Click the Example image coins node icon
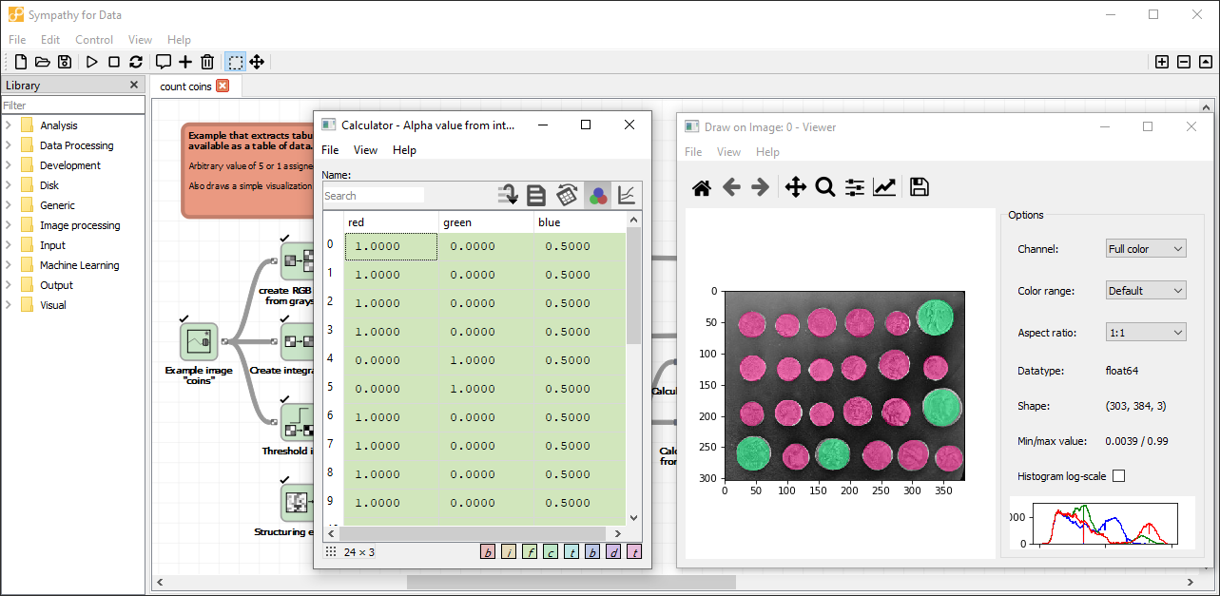Image resolution: width=1220 pixels, height=596 pixels. click(x=199, y=341)
